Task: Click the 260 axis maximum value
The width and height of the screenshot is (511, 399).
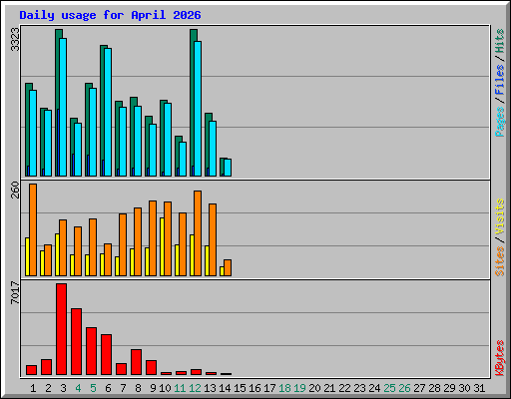Action: pos(15,190)
